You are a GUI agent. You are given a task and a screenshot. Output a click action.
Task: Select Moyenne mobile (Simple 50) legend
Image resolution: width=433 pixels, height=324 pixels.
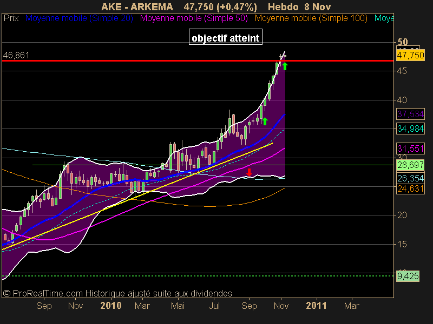(194, 18)
